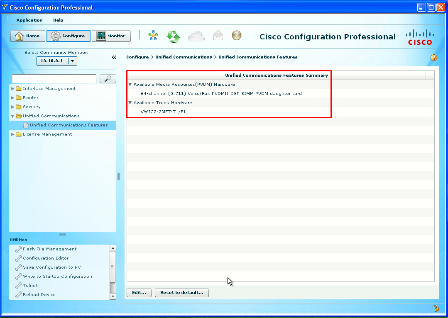Image resolution: width=448 pixels, height=318 pixels.
Task: Launch the Telnet utility
Action: pyautogui.click(x=30, y=286)
